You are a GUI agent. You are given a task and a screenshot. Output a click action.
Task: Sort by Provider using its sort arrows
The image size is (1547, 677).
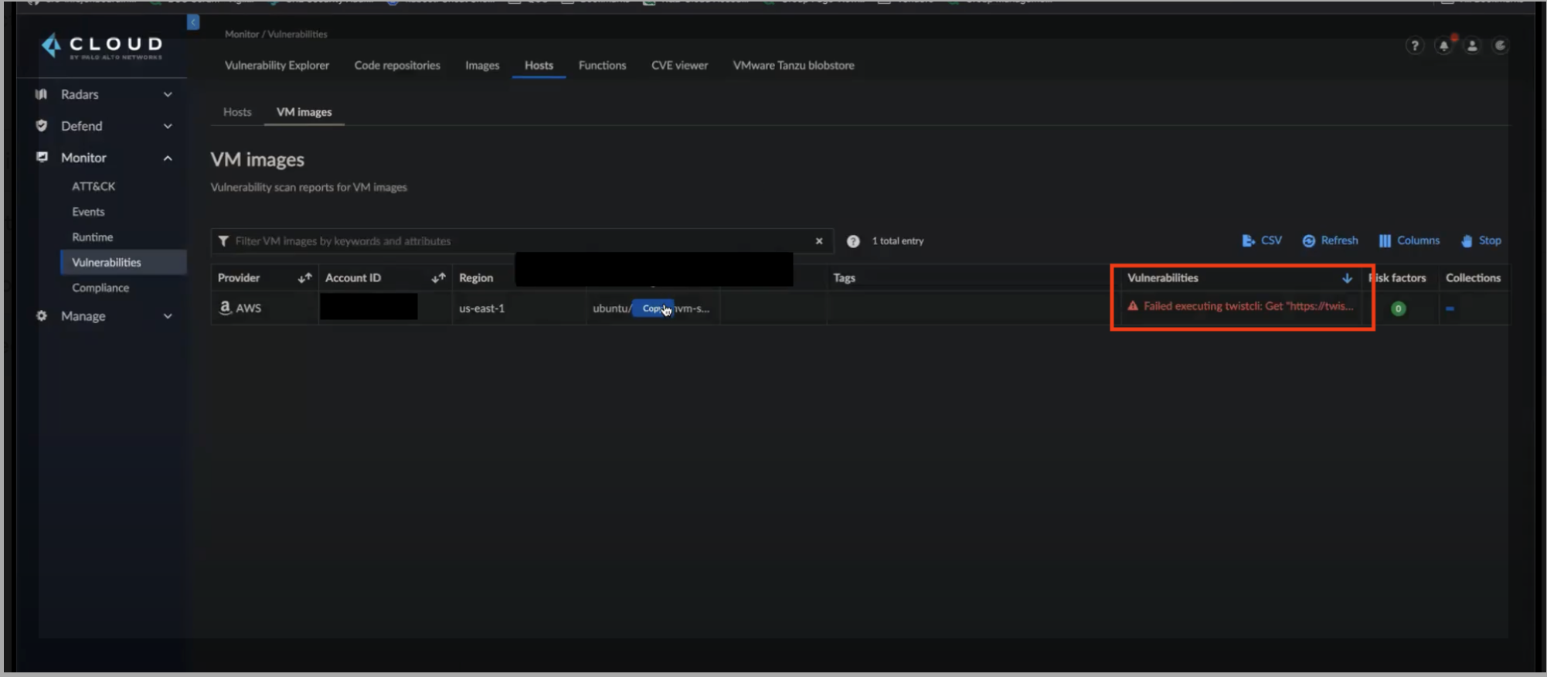(304, 277)
